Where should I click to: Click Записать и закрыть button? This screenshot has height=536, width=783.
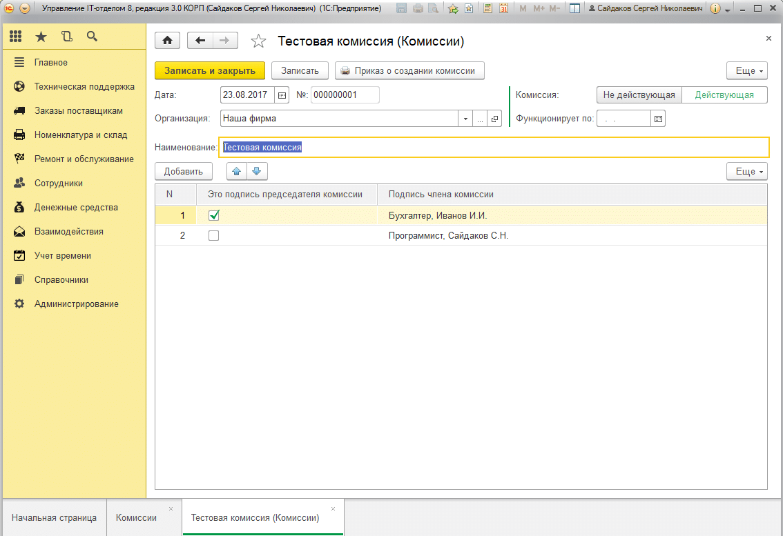pos(210,71)
